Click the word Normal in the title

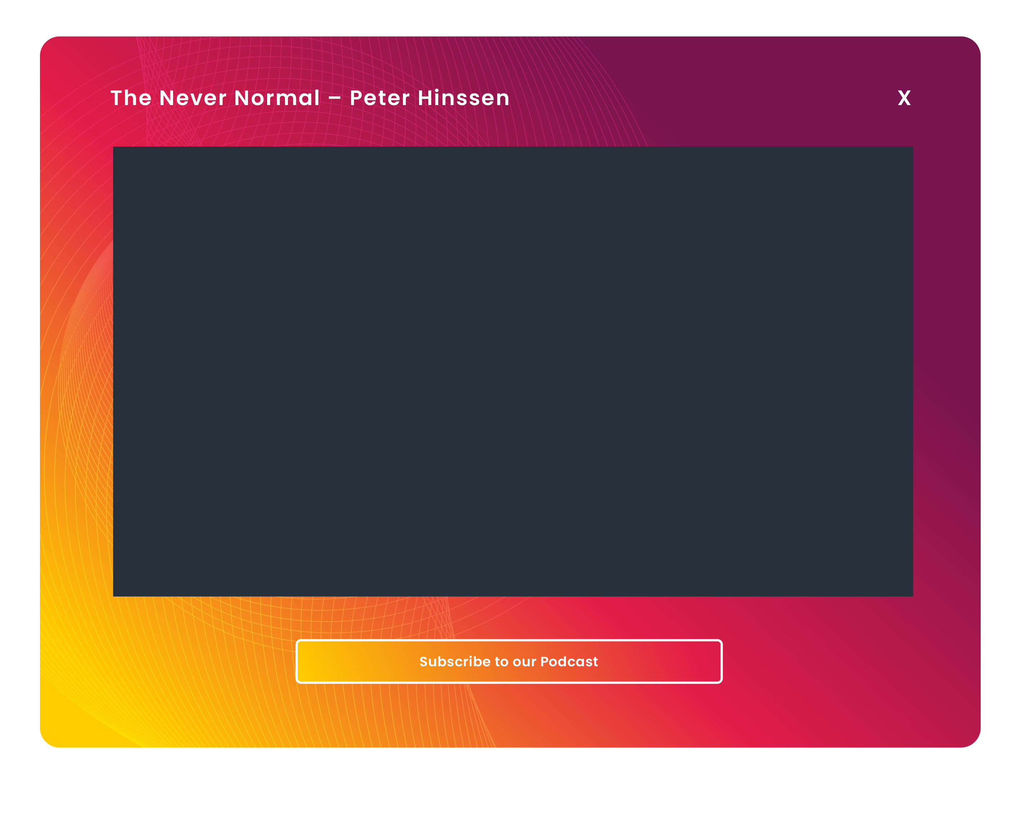[x=277, y=98]
